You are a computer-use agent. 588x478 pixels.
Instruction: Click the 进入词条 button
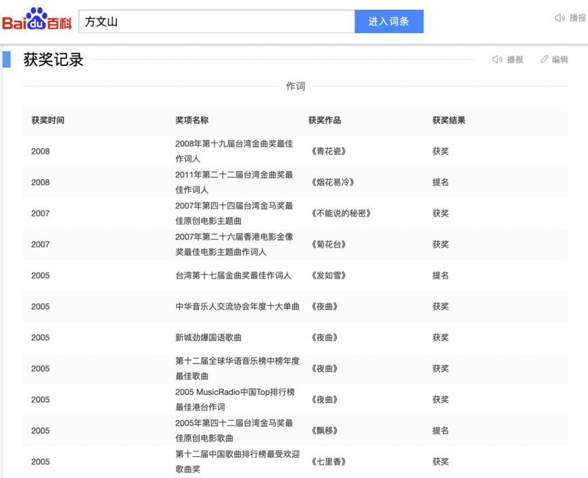[389, 21]
